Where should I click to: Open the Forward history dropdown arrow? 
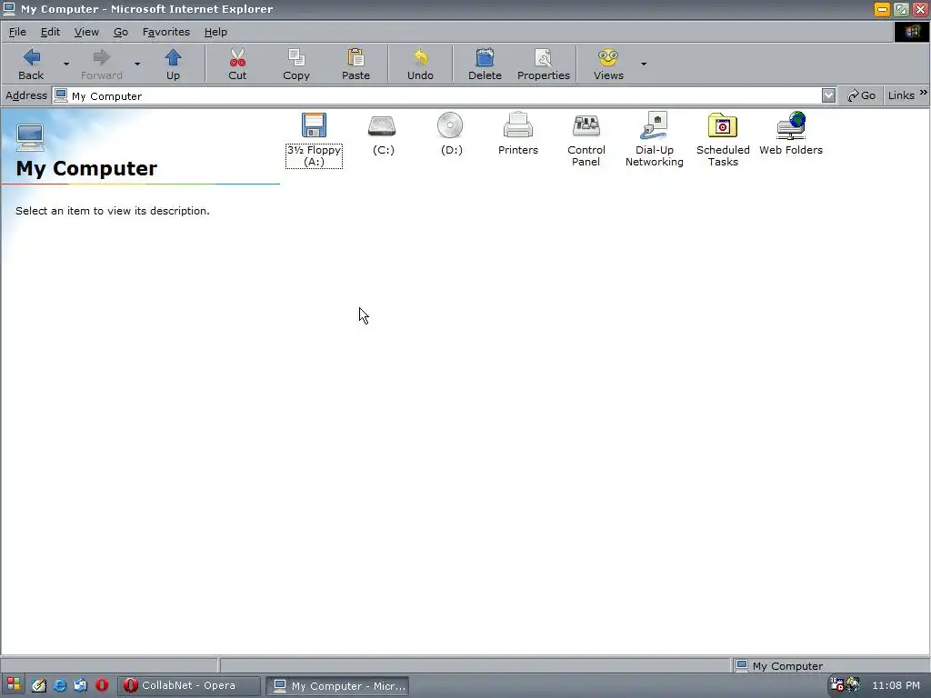[x=137, y=64]
